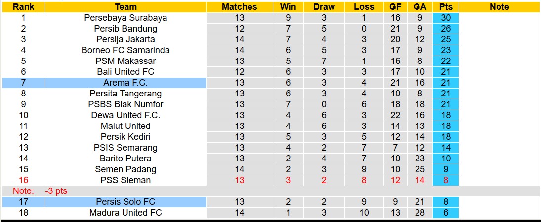Select the Dewa United F.C. team name

pos(125,115)
